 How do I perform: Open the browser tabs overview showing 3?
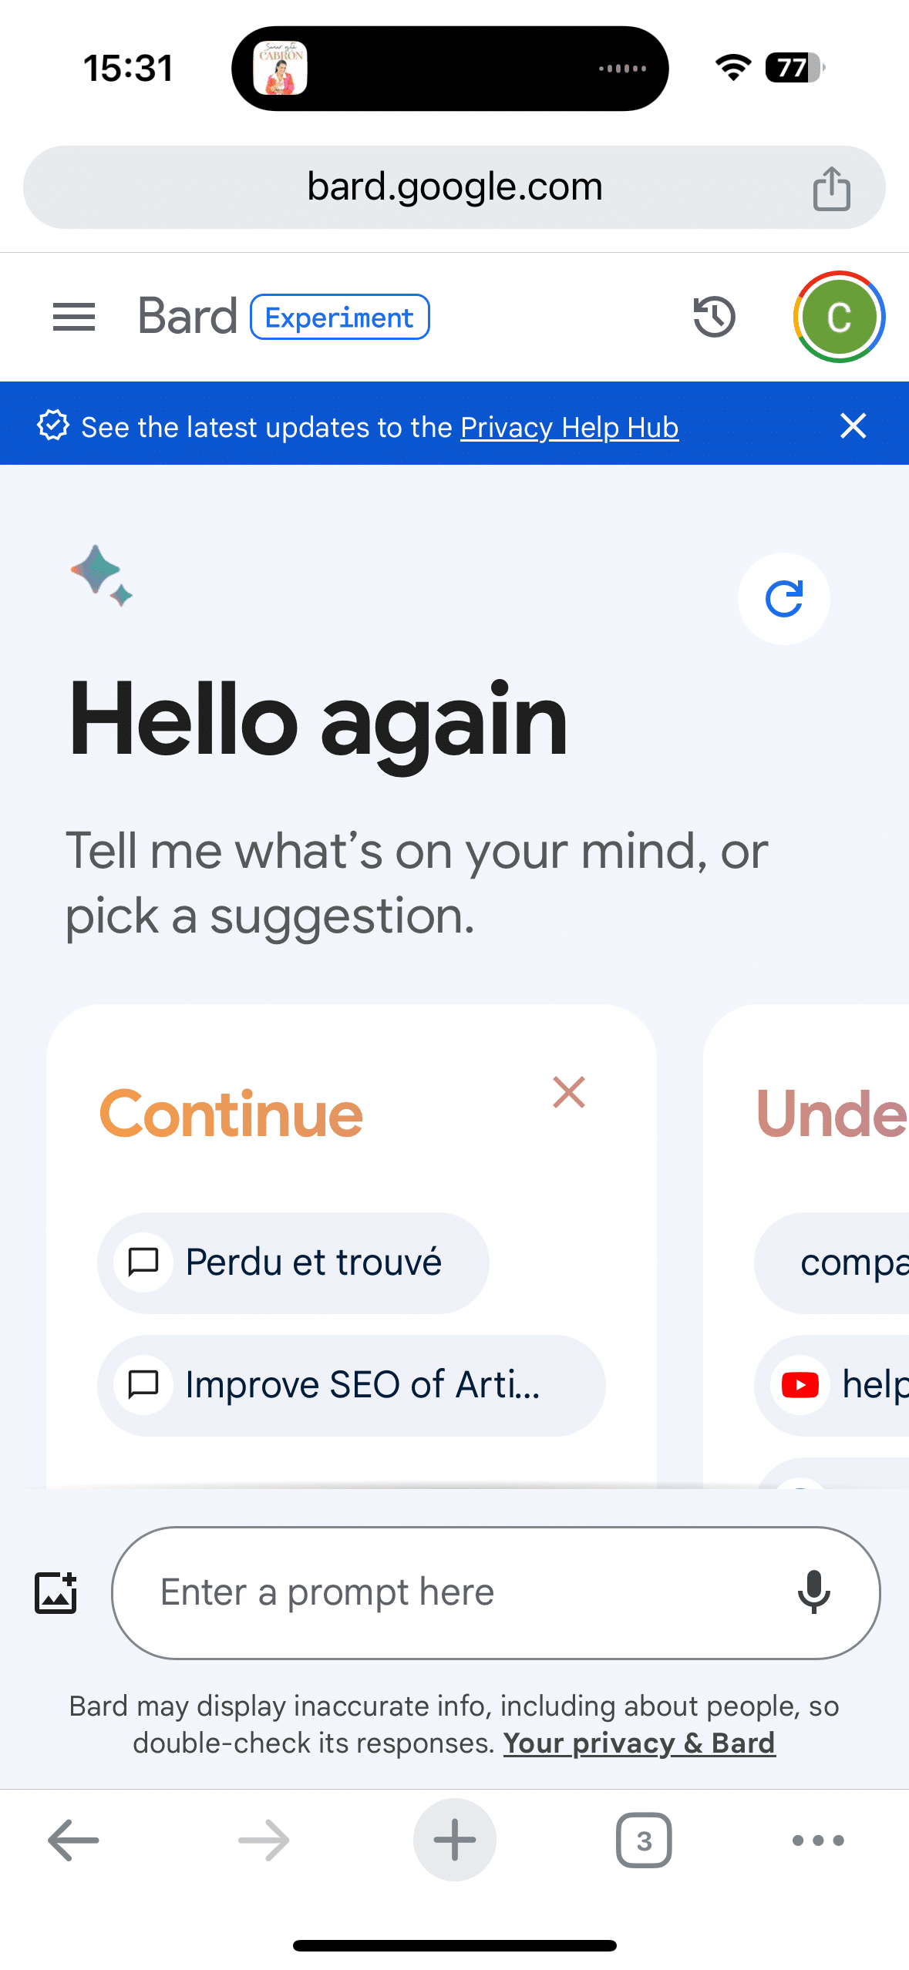[644, 1841]
